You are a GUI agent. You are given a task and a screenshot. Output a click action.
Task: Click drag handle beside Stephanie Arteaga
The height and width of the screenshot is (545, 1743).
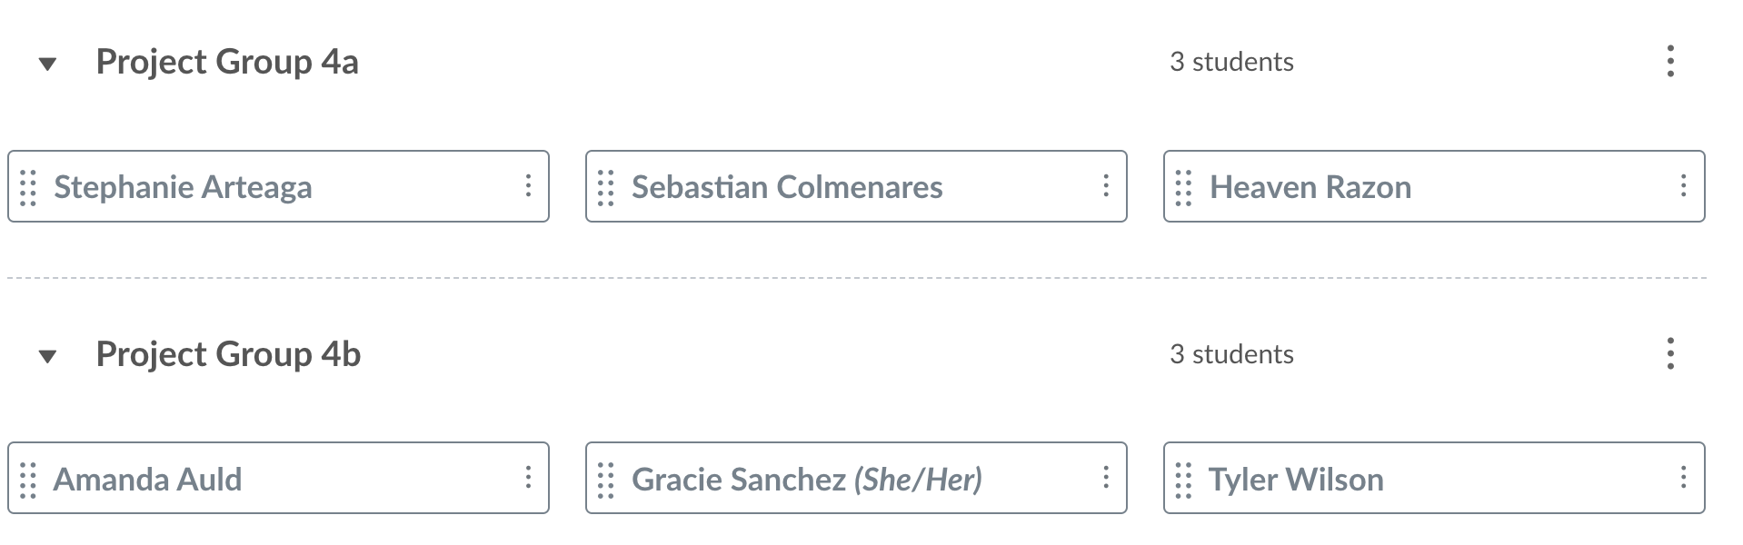(28, 187)
